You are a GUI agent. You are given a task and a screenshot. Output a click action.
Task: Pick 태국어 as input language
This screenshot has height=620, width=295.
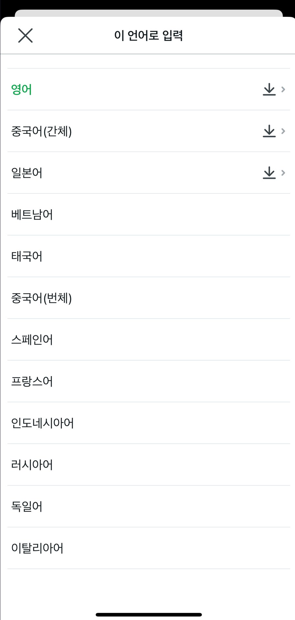[149, 256]
